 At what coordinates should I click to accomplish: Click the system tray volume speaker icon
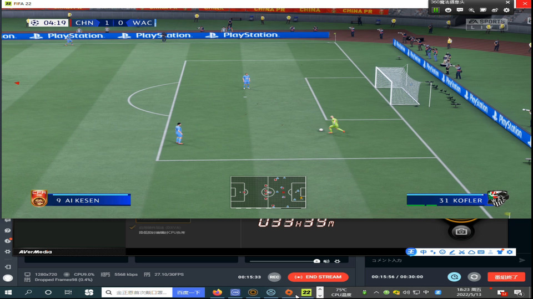click(406, 292)
